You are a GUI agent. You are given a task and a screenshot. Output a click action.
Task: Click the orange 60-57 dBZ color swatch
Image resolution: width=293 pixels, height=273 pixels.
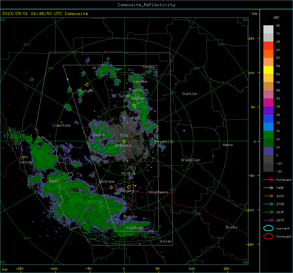268,54
